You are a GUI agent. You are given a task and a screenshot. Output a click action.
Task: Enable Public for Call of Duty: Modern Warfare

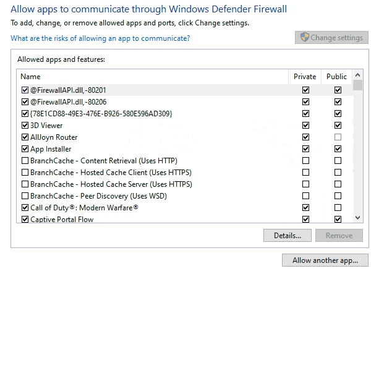[x=338, y=208]
